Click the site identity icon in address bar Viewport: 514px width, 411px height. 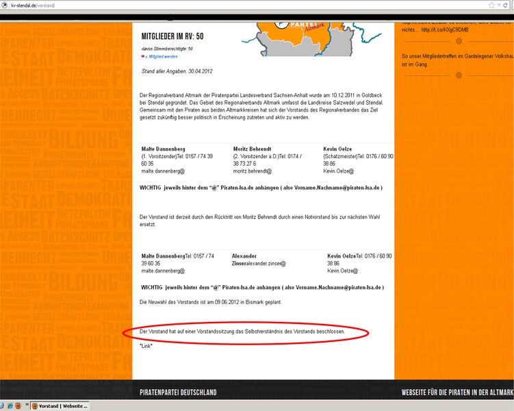pyautogui.click(x=5, y=5)
